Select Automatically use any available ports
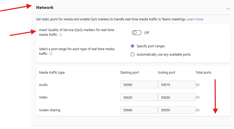 tap(132, 55)
